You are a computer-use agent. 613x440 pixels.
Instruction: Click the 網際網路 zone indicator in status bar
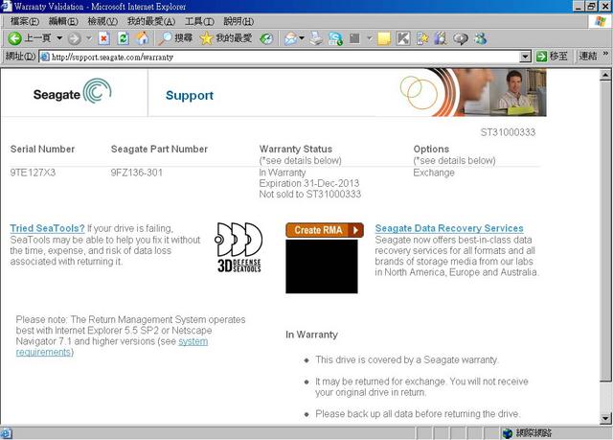tap(527, 433)
